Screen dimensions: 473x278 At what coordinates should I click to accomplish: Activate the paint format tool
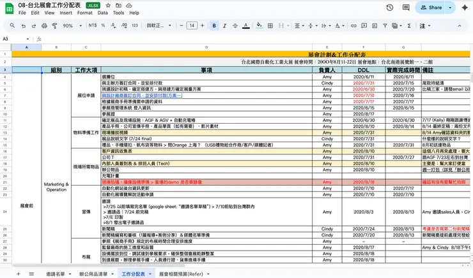click(54, 26)
